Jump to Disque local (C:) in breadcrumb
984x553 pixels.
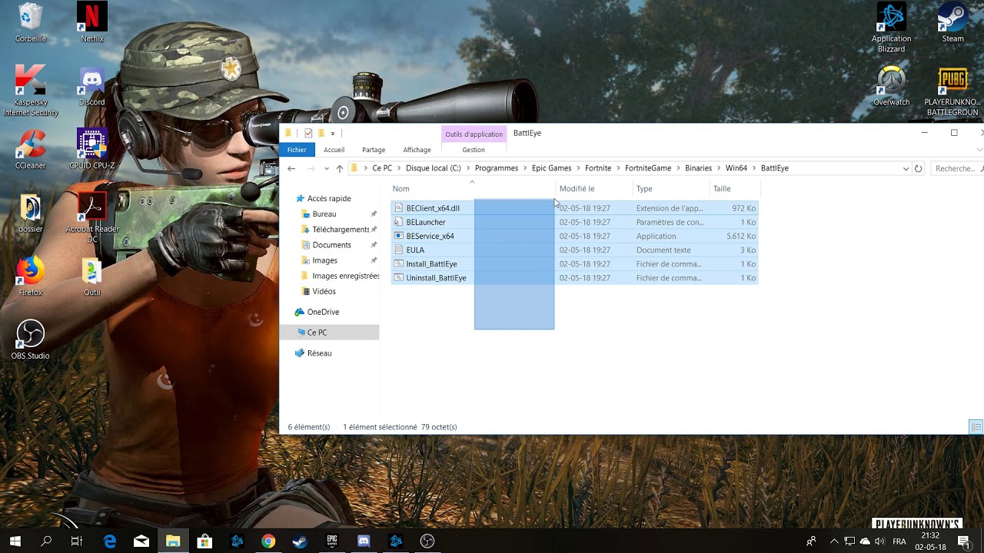434,168
